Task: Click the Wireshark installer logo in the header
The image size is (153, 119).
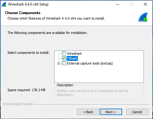Action: coord(143,17)
